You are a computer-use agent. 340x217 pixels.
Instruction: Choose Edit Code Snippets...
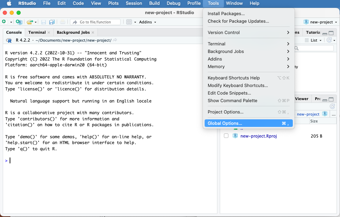[248, 93]
